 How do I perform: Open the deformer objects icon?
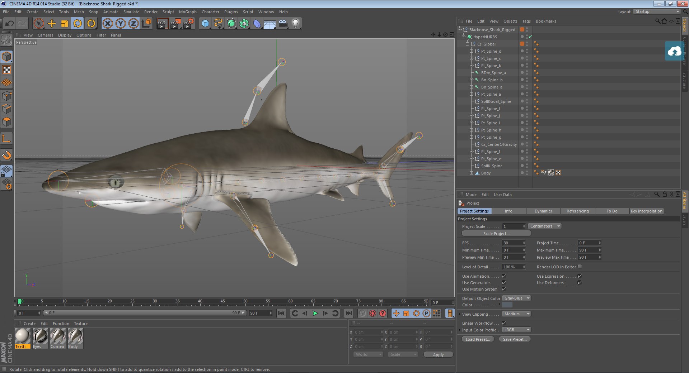pyautogui.click(x=257, y=24)
